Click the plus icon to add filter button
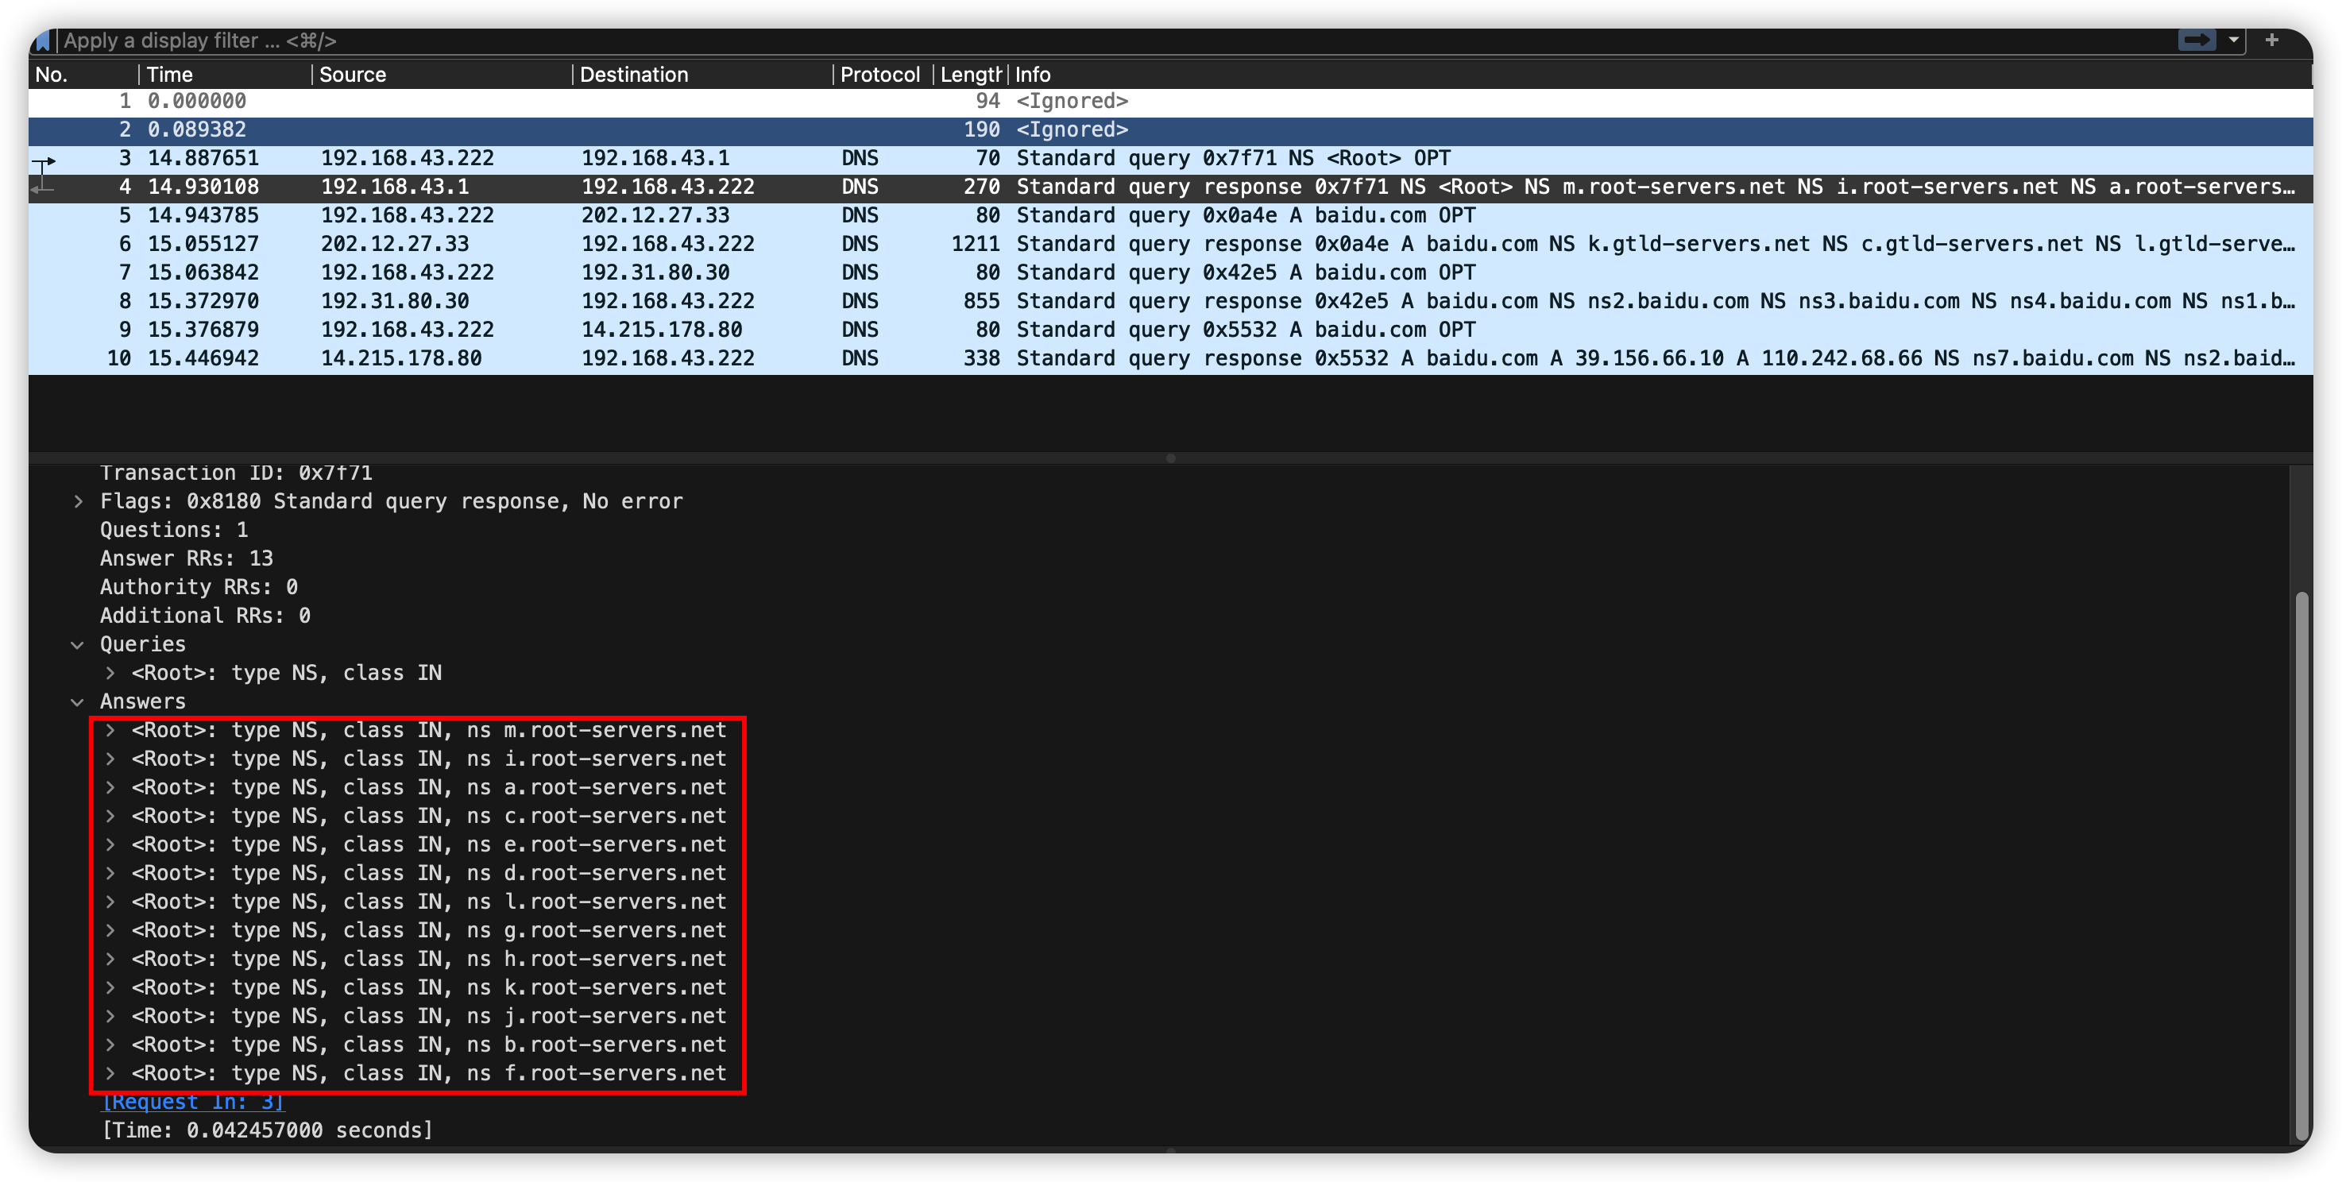This screenshot has height=1182, width=2342. pos(2271,40)
